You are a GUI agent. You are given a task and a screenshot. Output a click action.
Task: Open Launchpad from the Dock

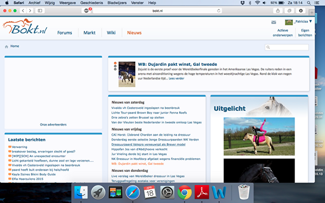(98, 192)
